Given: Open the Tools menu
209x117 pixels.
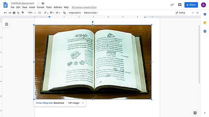Looking at the screenshot, I should pyautogui.click(x=49, y=7).
